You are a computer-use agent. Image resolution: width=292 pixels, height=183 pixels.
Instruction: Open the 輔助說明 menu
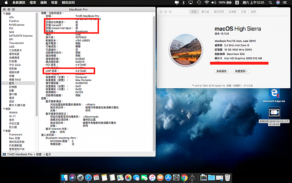(69, 2)
